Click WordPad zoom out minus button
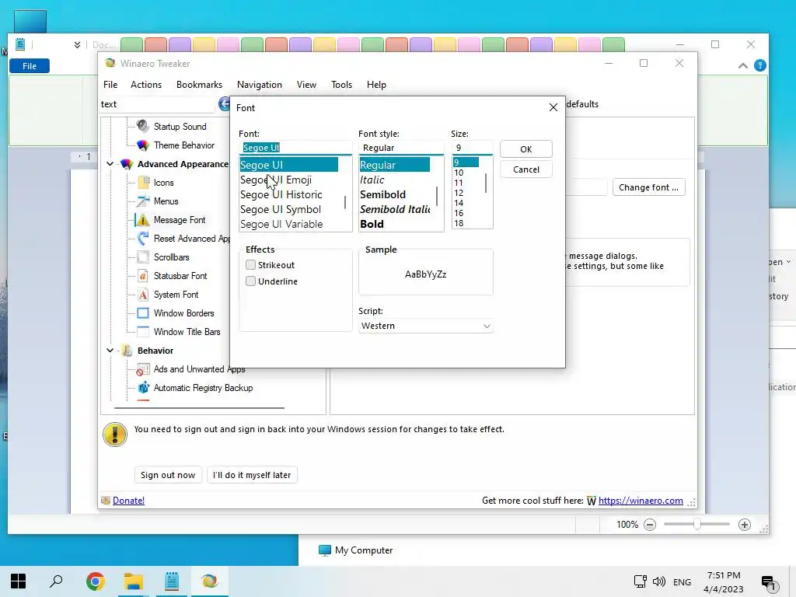The image size is (796, 597). (650, 525)
